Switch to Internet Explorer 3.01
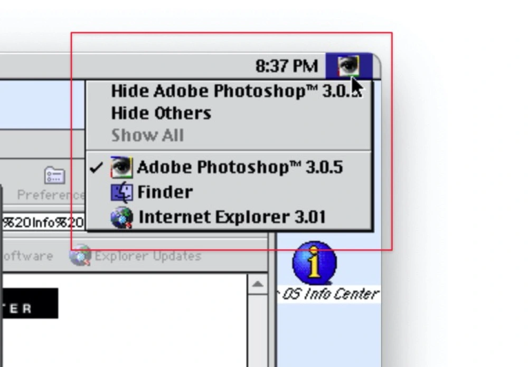Screen dimensions: 528x367 [229, 217]
